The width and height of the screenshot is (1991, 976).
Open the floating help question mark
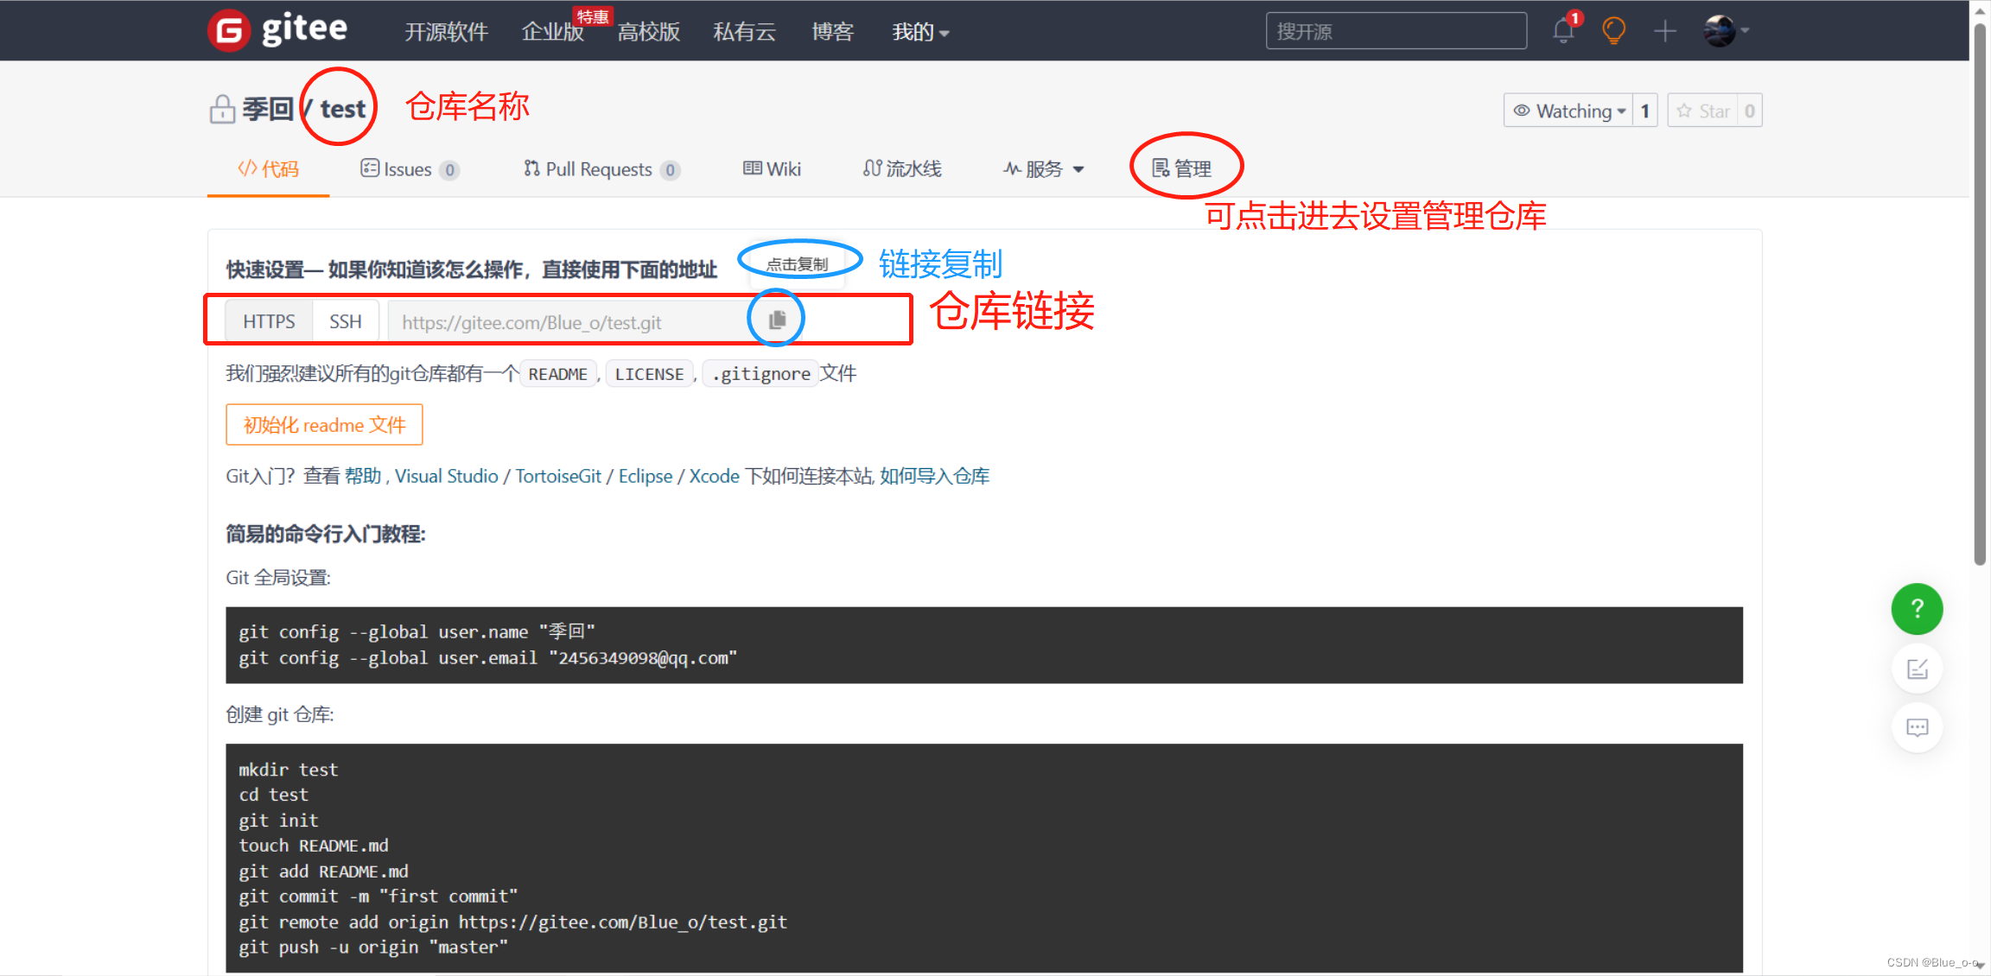1917,609
